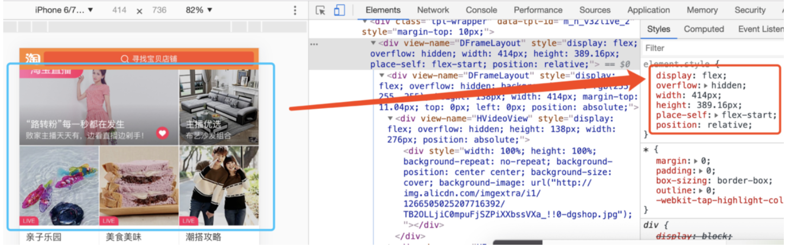Click the 亲子乐园 category label
Viewport: 786px width, 248px height.
point(44,237)
